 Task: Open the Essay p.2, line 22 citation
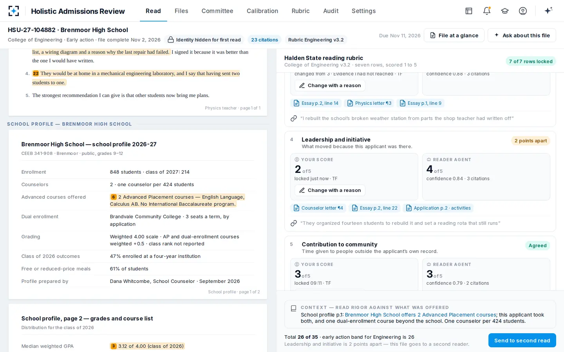(375, 208)
